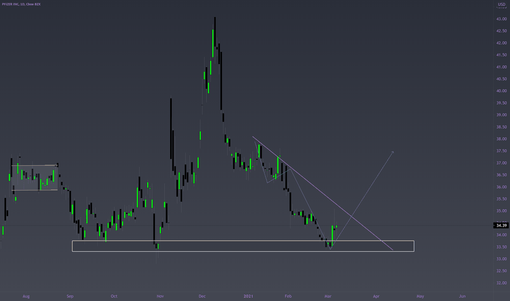510x301 pixels.
Task: Click the Sep label on time axis
Action: (x=70, y=297)
